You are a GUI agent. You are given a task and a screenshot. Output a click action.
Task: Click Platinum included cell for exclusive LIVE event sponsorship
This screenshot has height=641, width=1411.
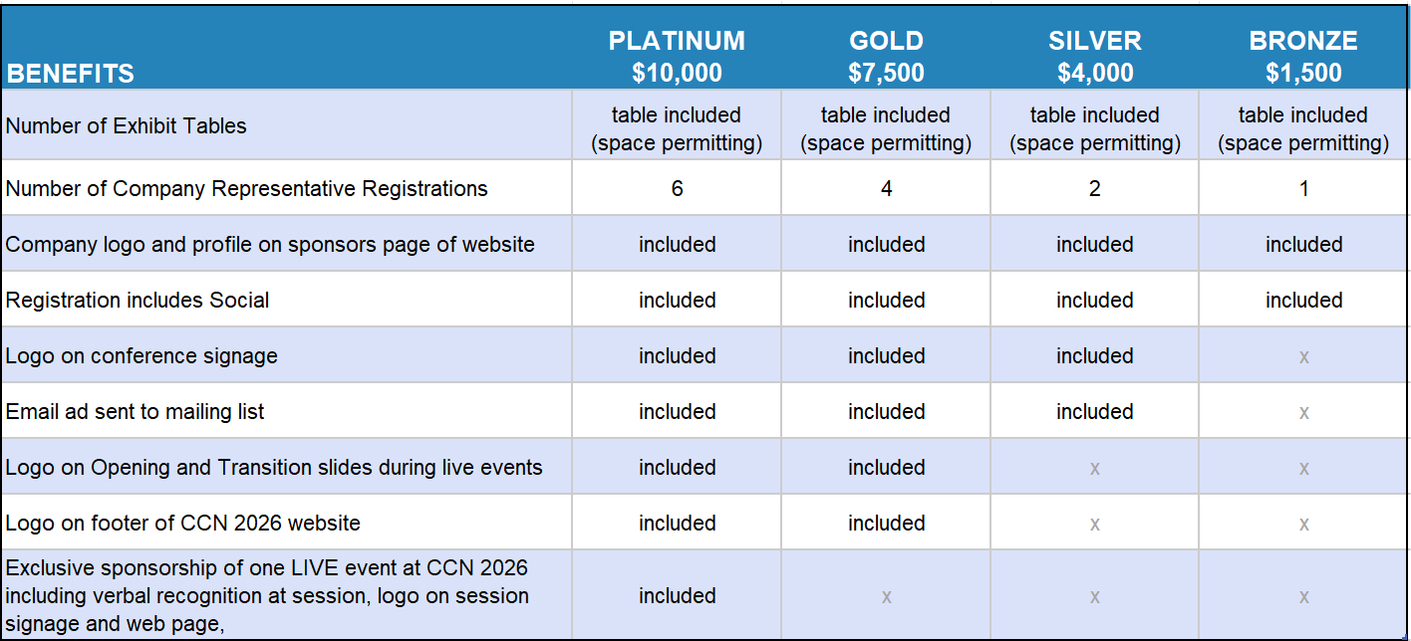pyautogui.click(x=677, y=596)
